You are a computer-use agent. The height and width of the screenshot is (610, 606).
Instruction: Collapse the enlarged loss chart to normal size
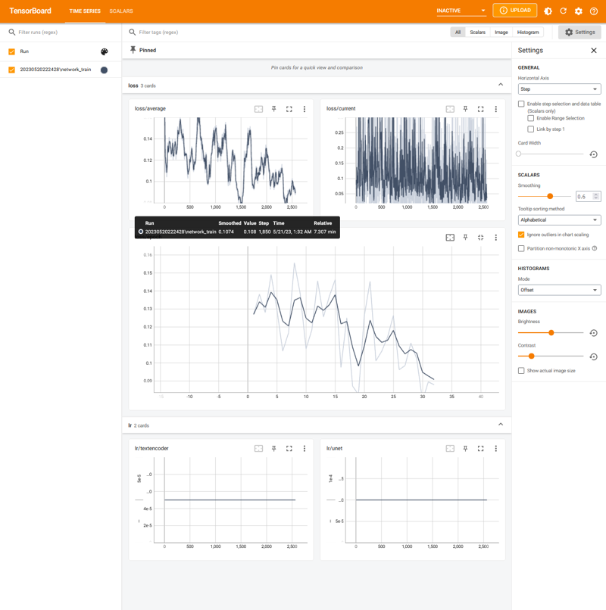coord(480,238)
